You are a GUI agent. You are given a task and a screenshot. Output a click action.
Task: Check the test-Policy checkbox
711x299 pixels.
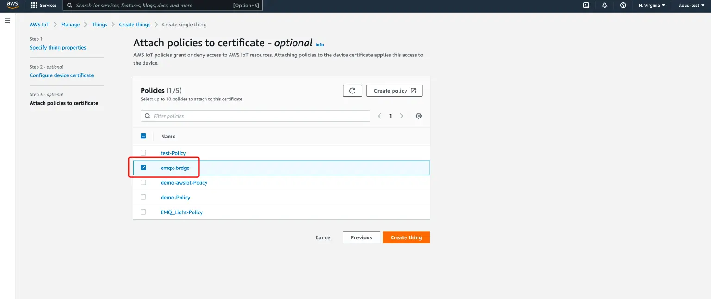click(143, 153)
